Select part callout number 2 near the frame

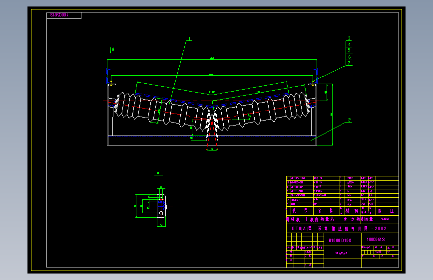coord(349,120)
